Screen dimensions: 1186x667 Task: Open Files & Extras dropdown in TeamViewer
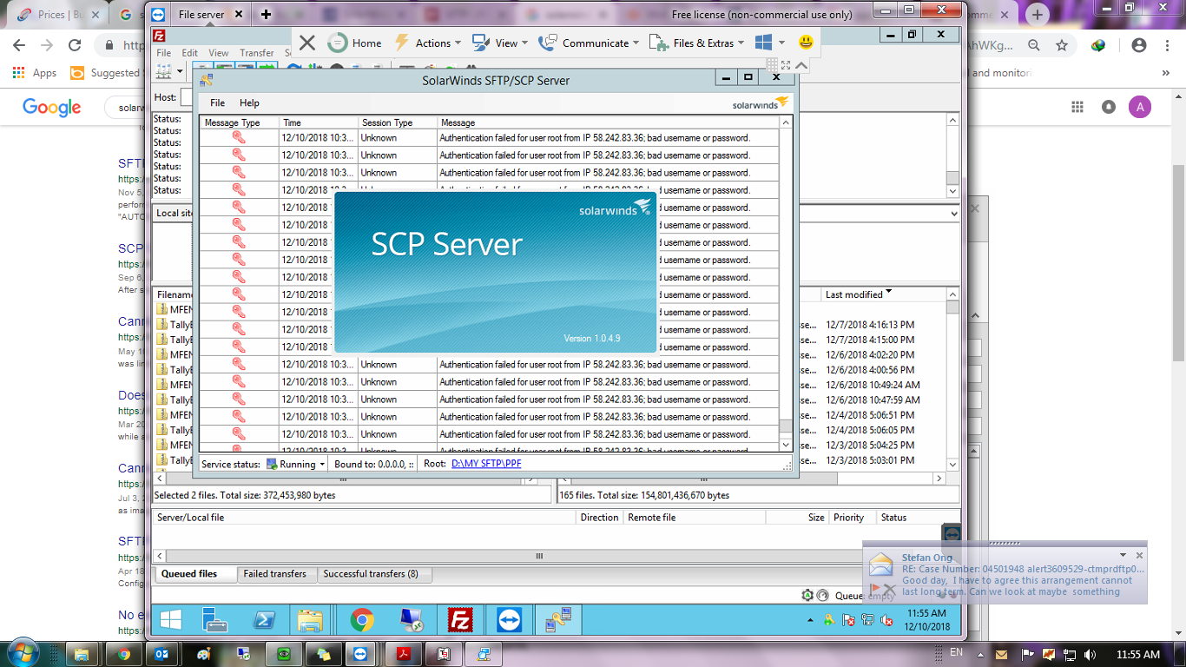coord(697,43)
